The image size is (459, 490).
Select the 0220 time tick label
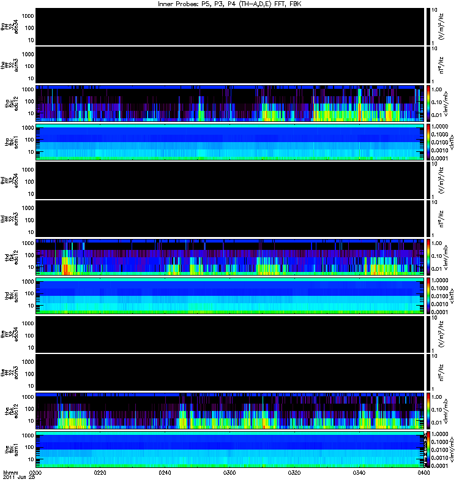coord(100,472)
